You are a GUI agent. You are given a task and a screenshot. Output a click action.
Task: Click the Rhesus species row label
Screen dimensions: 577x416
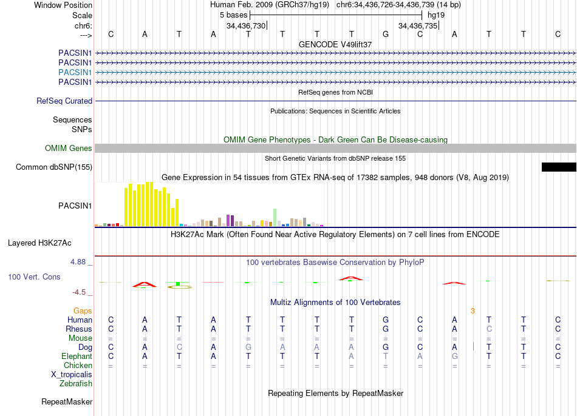[79, 329]
